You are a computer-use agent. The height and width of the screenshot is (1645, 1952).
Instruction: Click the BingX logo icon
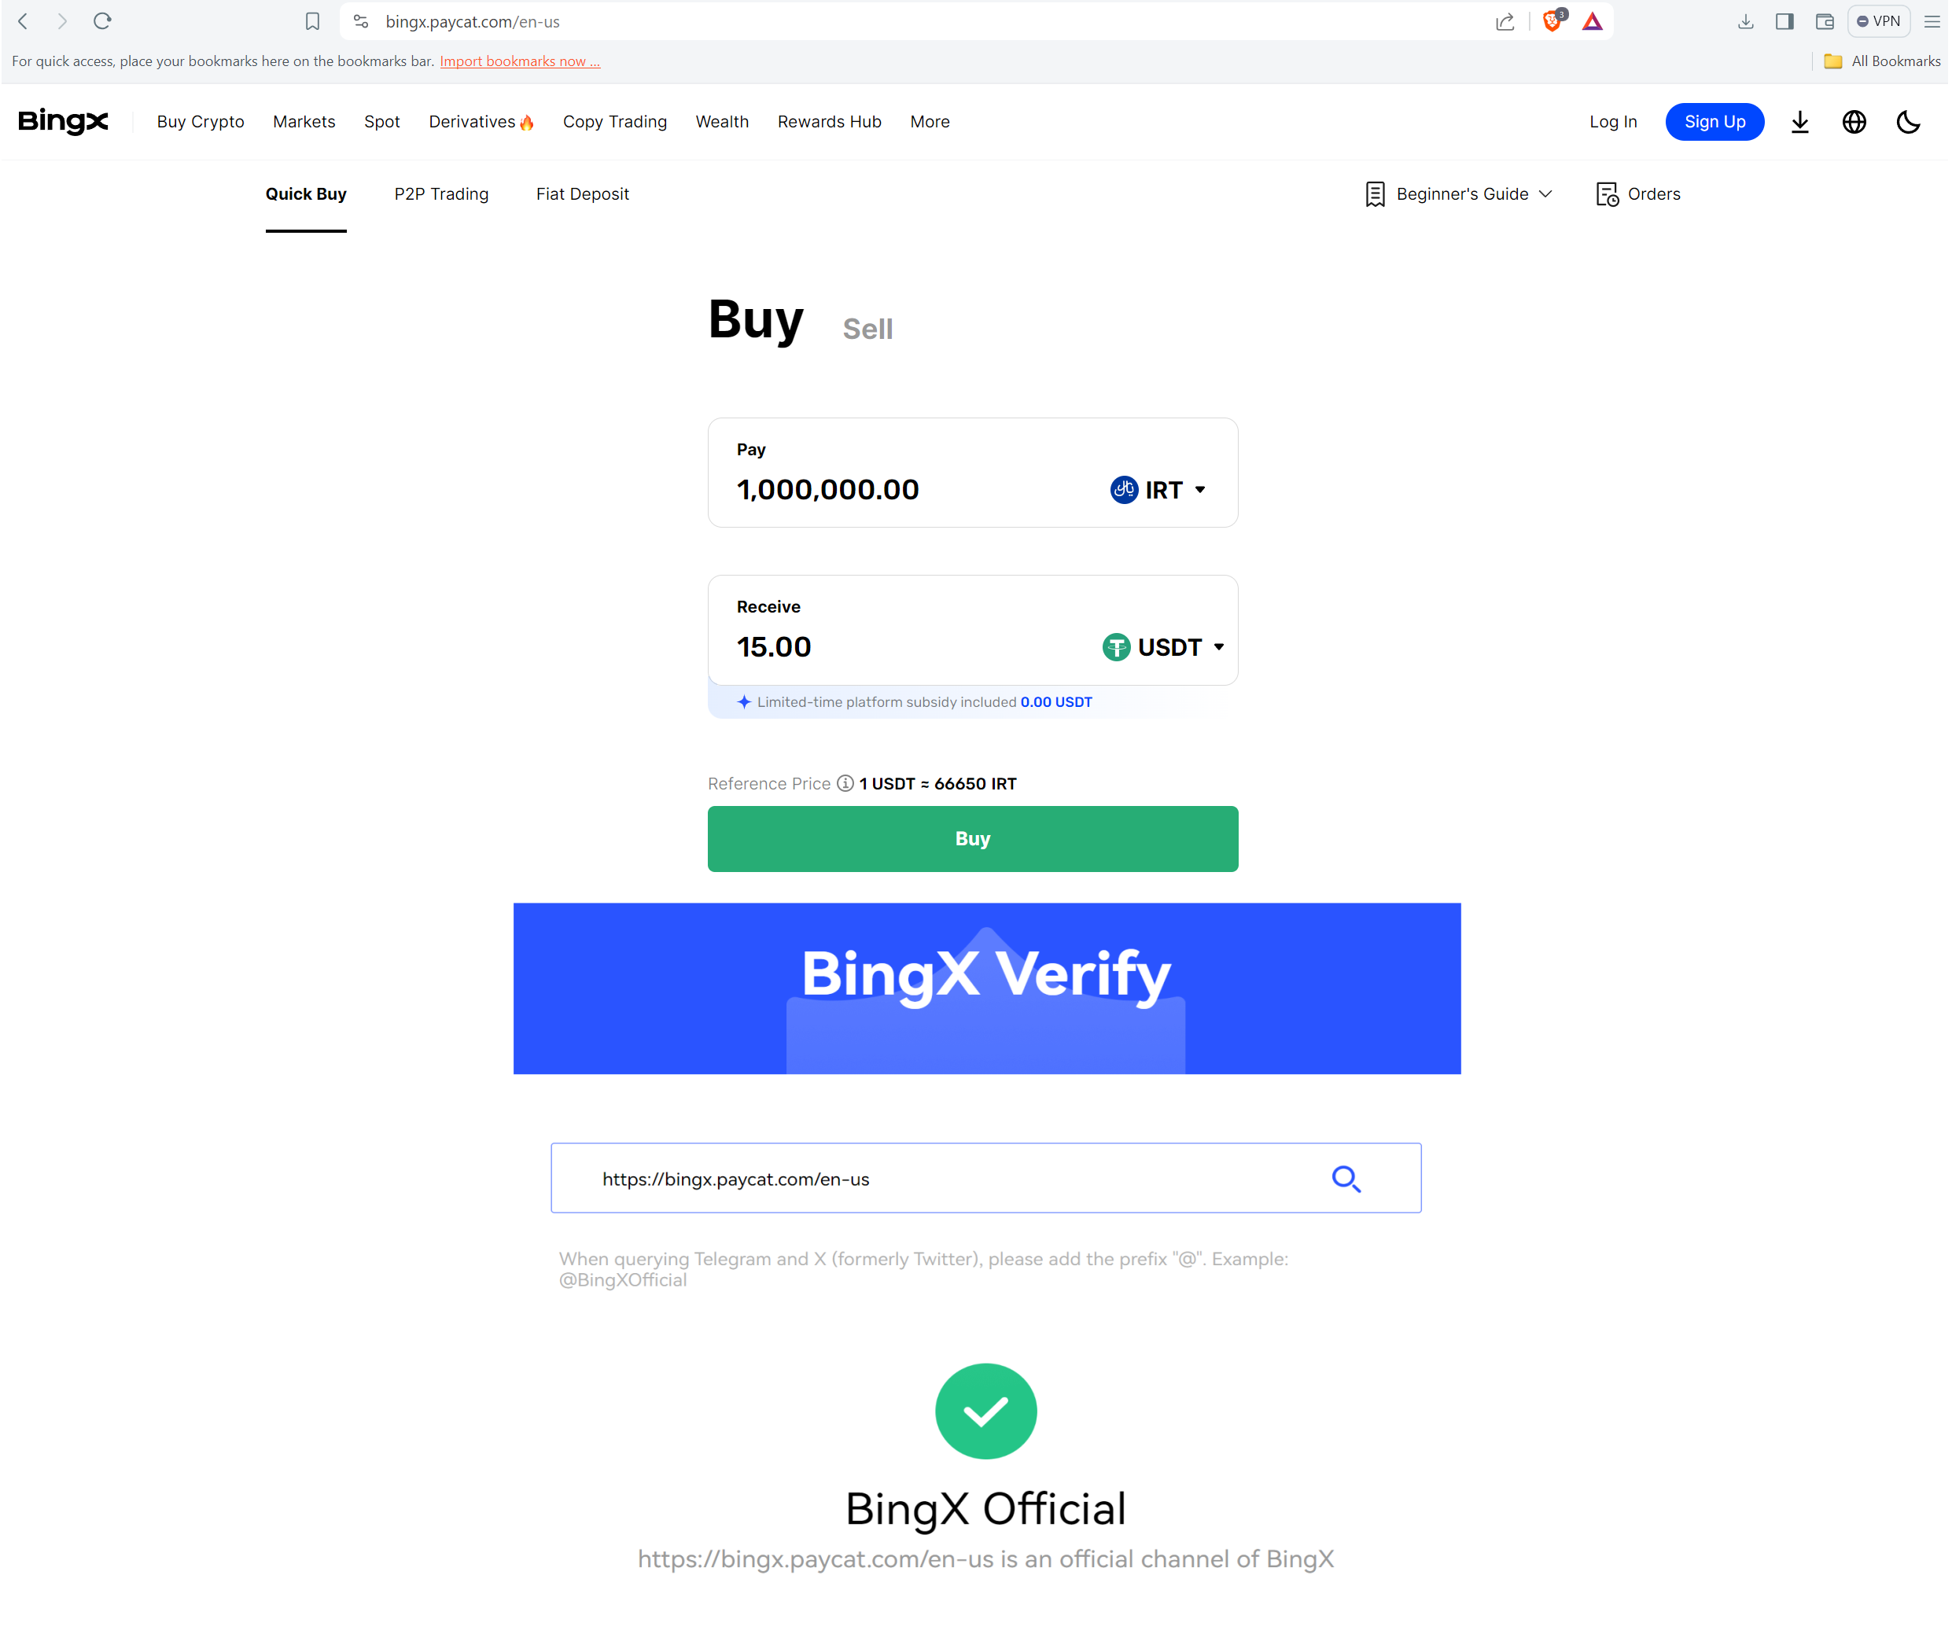(59, 121)
